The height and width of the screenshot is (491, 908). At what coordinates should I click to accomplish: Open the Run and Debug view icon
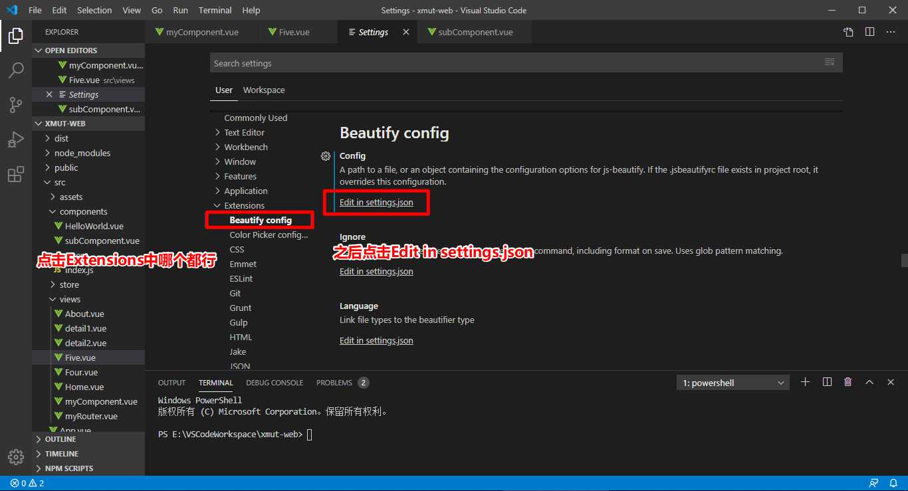(16, 140)
